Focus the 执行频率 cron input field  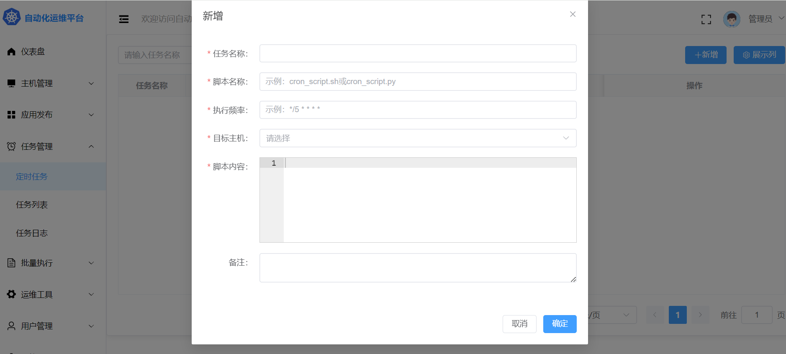click(417, 110)
